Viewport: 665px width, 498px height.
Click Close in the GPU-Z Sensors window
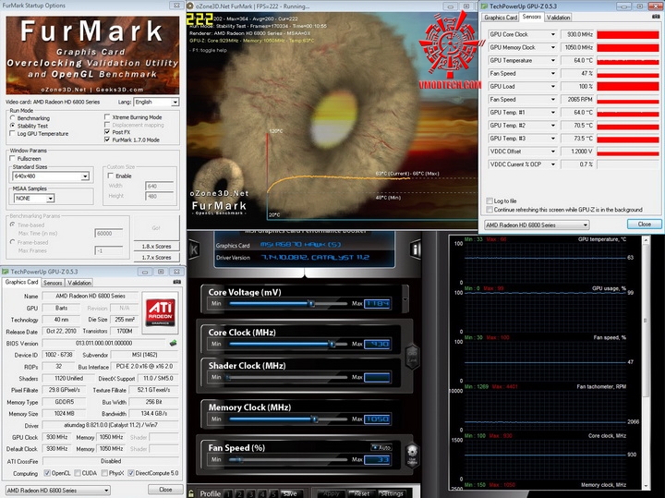(x=645, y=224)
